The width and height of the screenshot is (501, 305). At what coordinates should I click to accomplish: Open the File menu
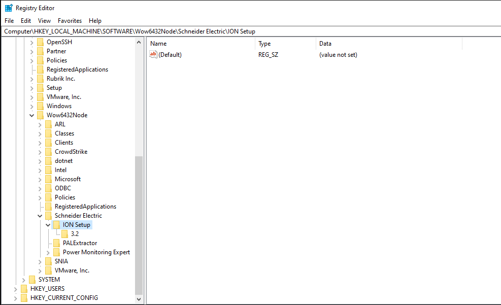coord(9,21)
